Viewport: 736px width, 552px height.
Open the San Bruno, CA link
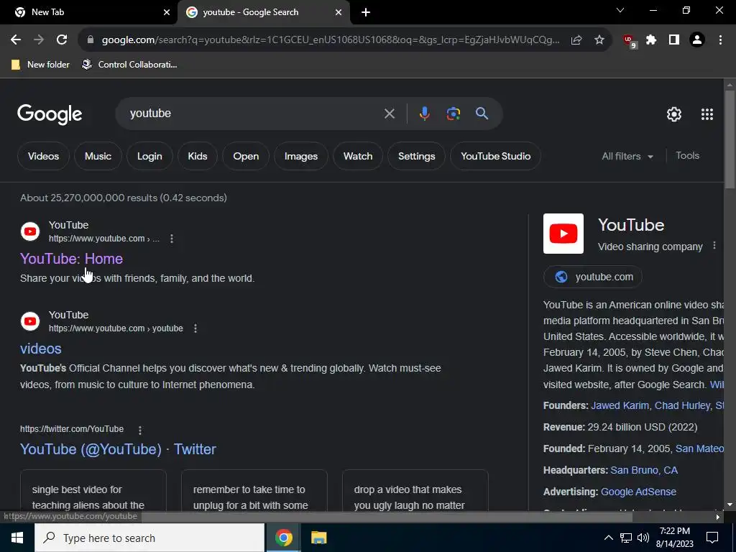coord(643,470)
